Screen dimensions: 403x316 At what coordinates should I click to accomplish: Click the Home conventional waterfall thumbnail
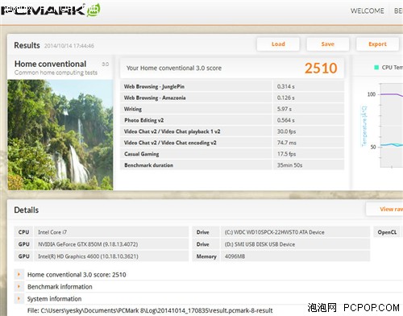click(60, 135)
